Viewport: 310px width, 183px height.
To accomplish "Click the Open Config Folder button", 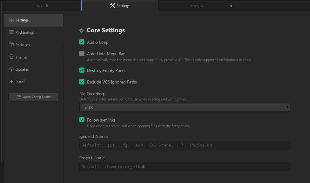I will click(x=33, y=97).
